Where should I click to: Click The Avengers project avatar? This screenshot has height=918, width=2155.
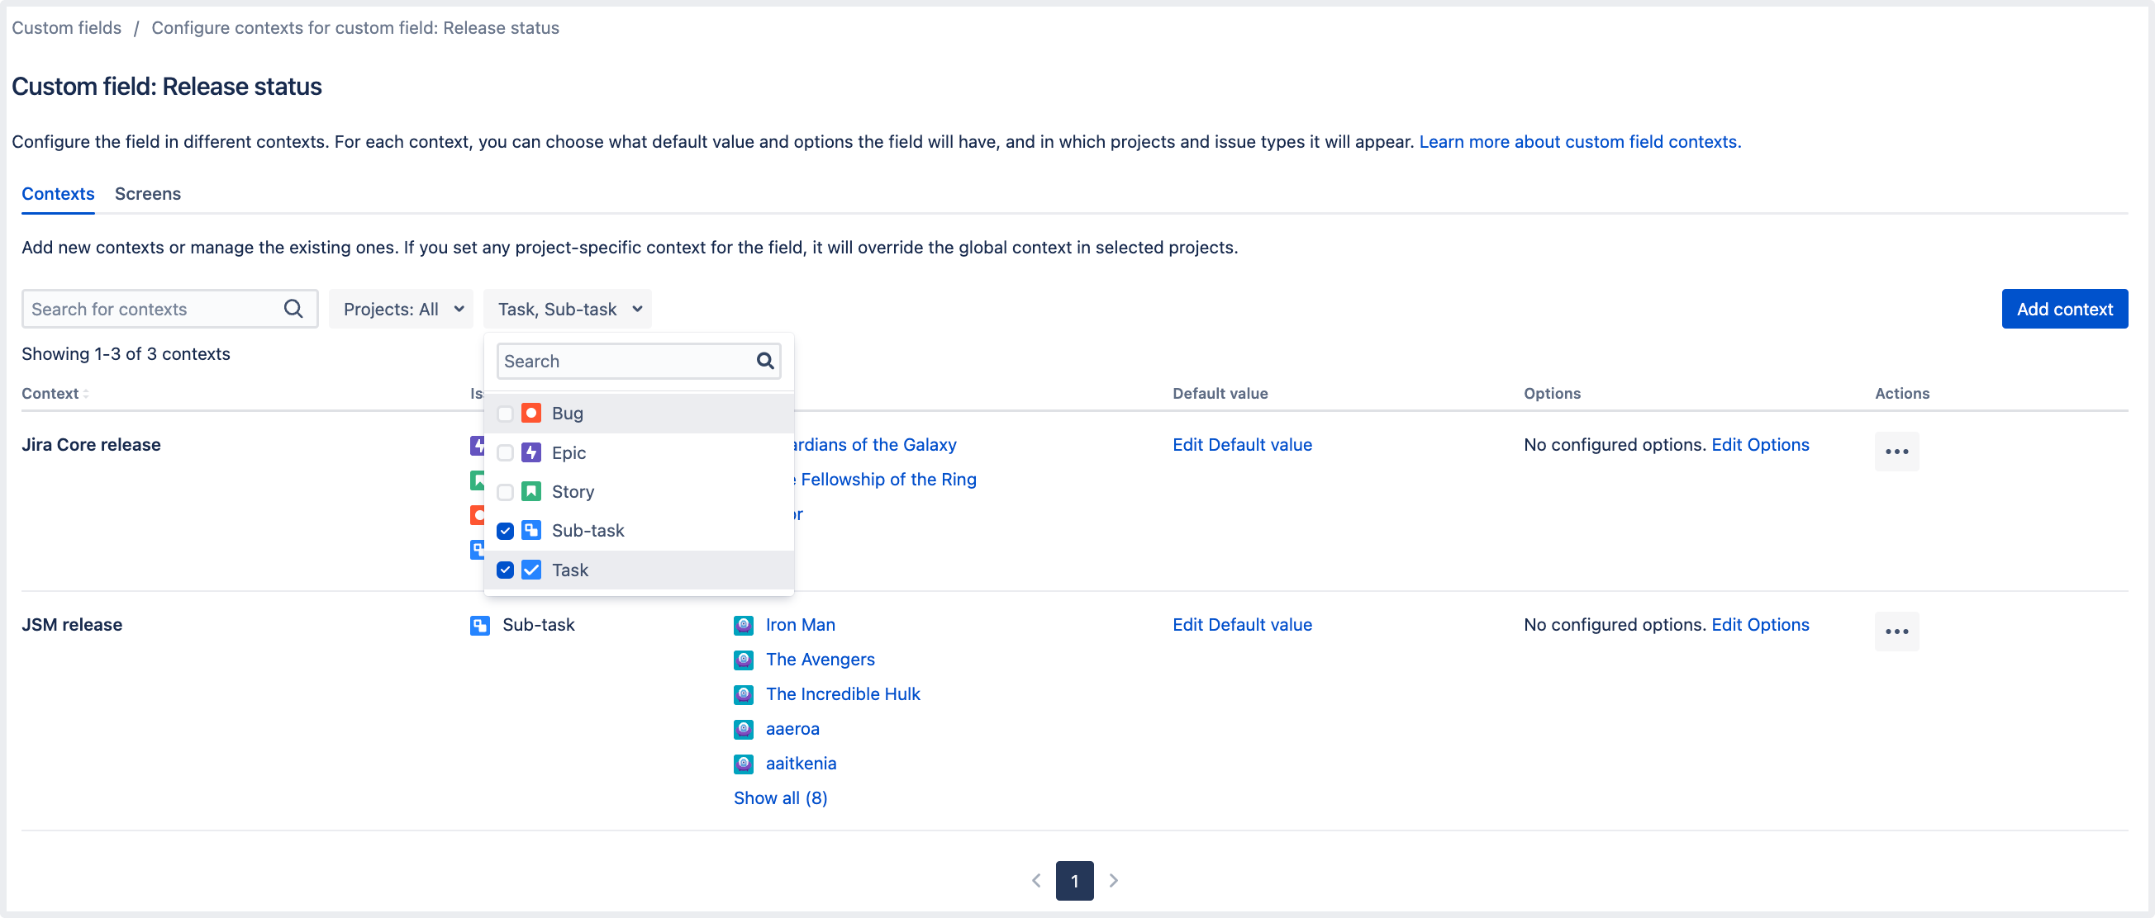coord(744,660)
